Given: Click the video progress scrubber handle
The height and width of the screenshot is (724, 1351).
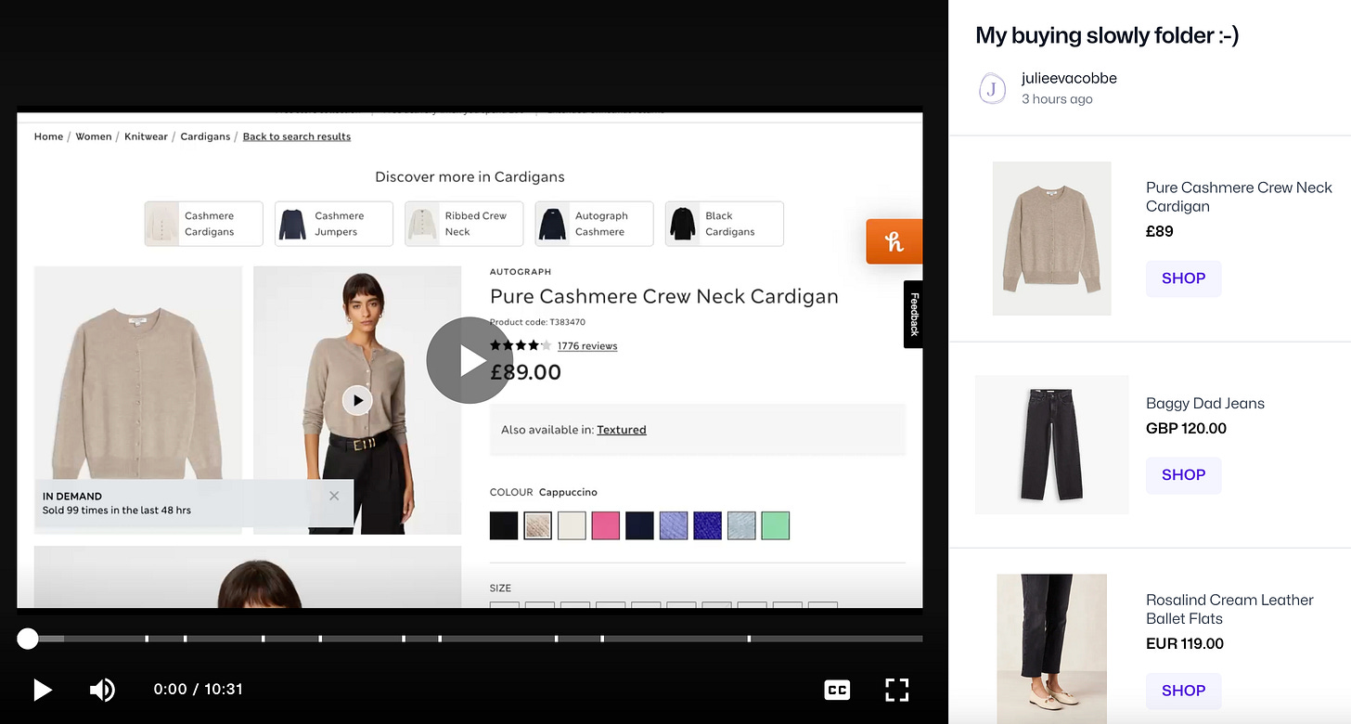Looking at the screenshot, I should point(28,639).
